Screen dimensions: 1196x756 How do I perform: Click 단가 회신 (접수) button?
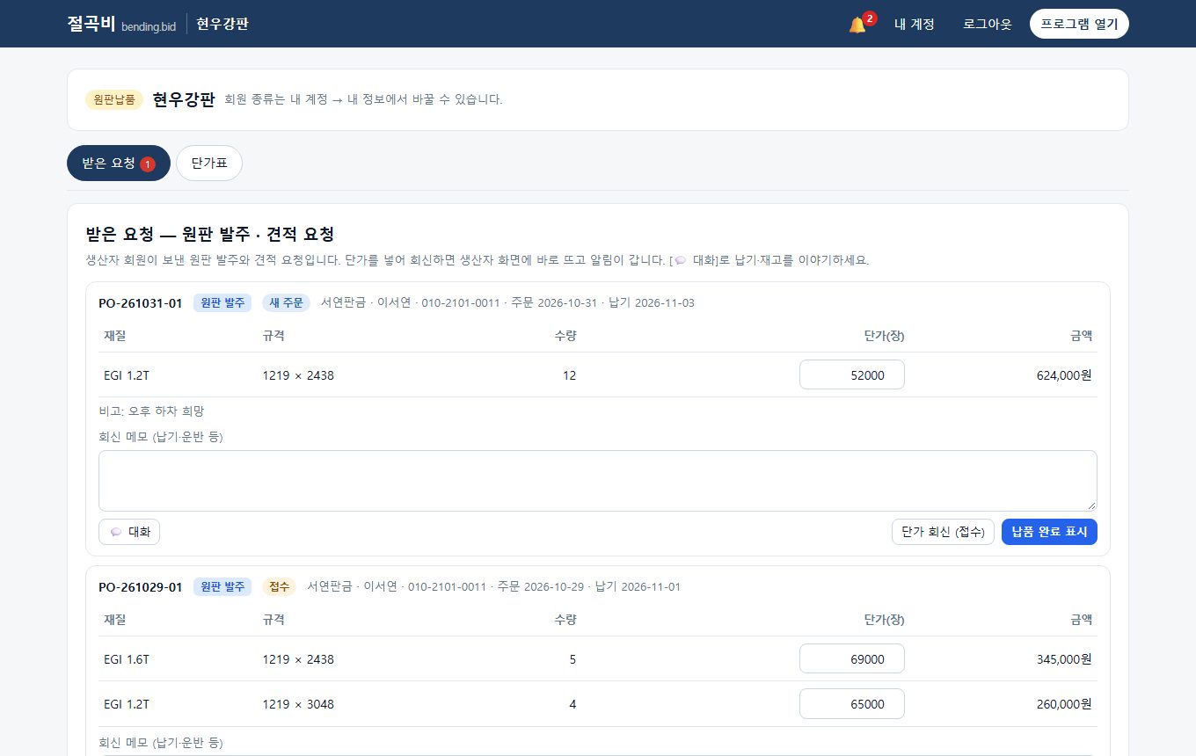pos(943,532)
